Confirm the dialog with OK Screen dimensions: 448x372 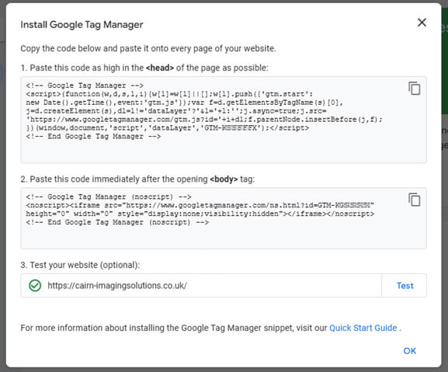[x=409, y=351]
